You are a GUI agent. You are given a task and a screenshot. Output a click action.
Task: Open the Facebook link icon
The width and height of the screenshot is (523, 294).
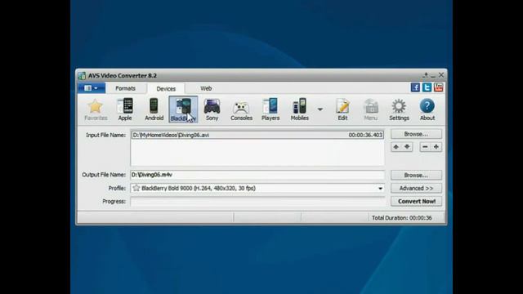coord(415,87)
